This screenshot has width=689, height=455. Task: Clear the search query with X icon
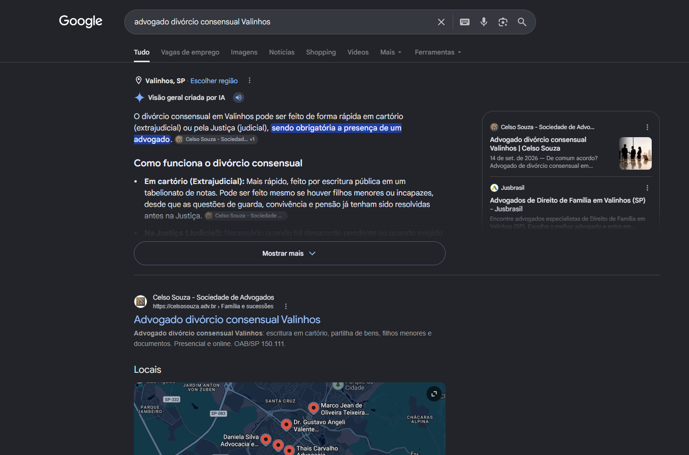[441, 22]
